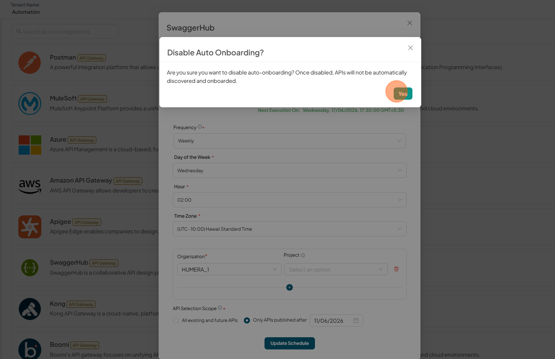The image size is (555, 359).
Task: Click the Azure logo icon
Action: pos(30,145)
